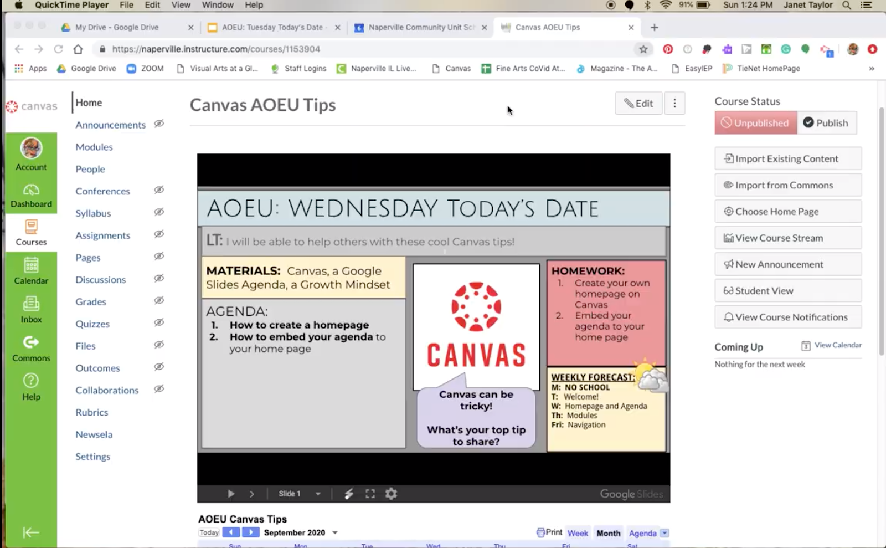Open slides embed settings gear
Screen dimensions: 886x548
[x=391, y=494]
